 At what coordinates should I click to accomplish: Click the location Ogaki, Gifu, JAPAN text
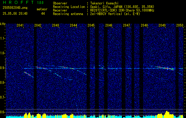coord(122,7)
